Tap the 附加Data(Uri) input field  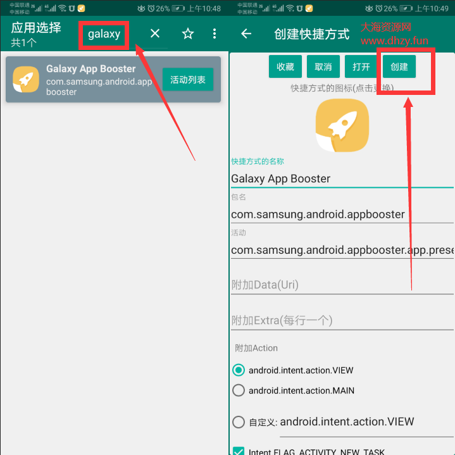[x=342, y=285]
